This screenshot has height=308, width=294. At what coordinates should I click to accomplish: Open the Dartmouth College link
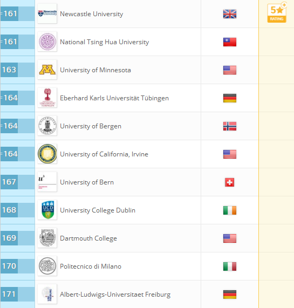pos(88,238)
